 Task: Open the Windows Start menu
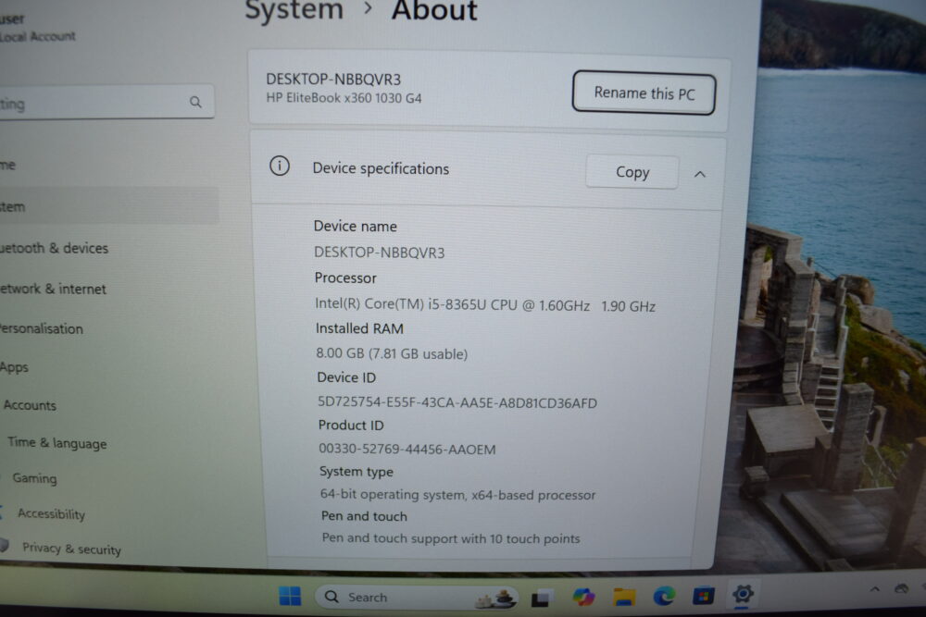[289, 596]
